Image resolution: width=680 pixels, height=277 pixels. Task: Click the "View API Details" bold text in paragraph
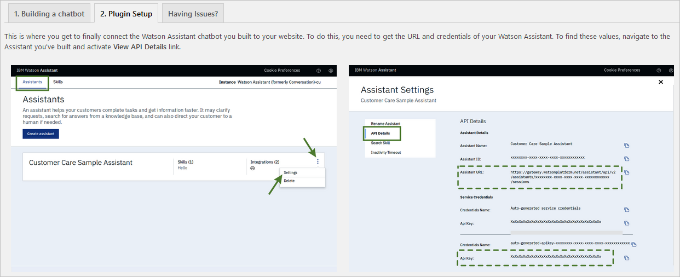pos(140,47)
